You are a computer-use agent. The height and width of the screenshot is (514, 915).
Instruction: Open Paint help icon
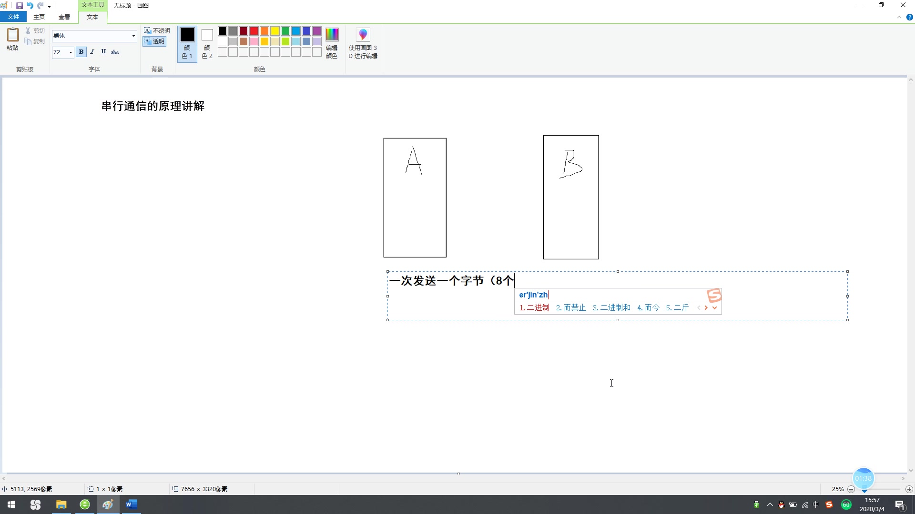pyautogui.click(x=909, y=17)
